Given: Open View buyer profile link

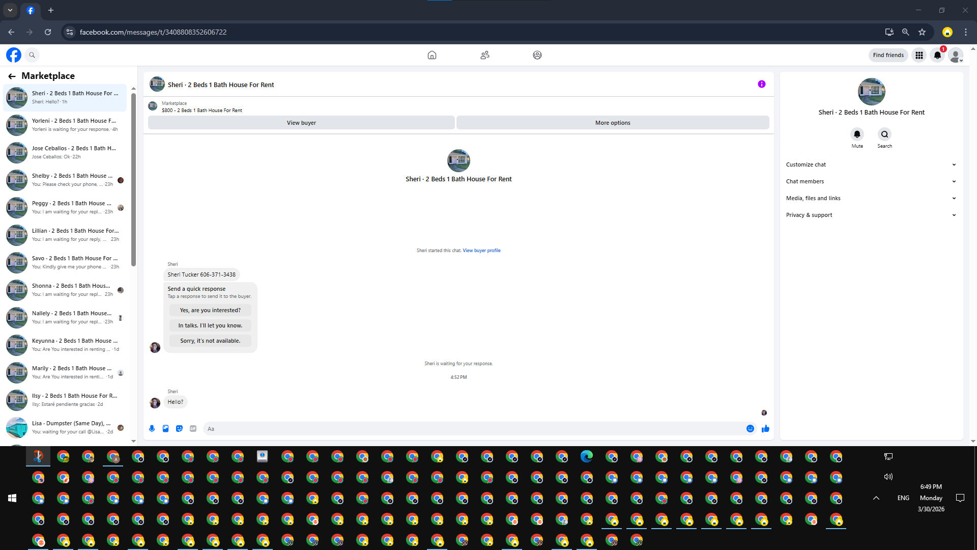Looking at the screenshot, I should point(481,251).
